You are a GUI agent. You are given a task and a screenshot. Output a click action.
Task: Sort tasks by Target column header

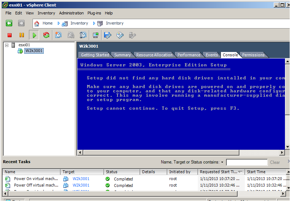coord(82,172)
